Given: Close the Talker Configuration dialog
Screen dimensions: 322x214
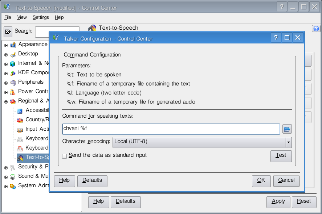Looking at the screenshot, I should pos(298,38).
